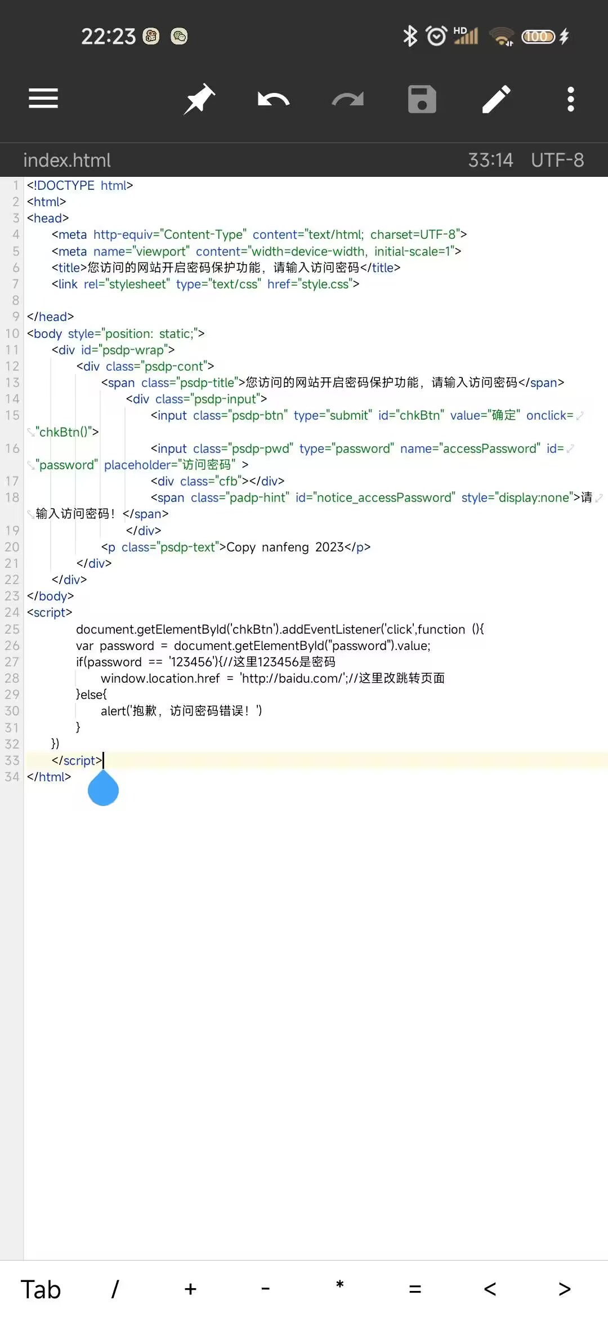The width and height of the screenshot is (608, 1318).
Task: Tap the blue cursor drag handle
Action: point(103,788)
